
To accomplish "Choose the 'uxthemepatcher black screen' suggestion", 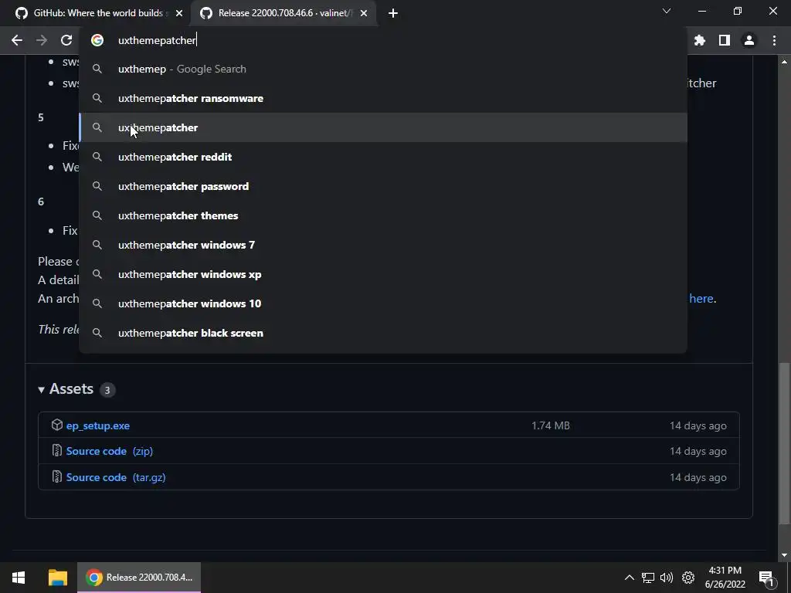I will (x=383, y=333).
